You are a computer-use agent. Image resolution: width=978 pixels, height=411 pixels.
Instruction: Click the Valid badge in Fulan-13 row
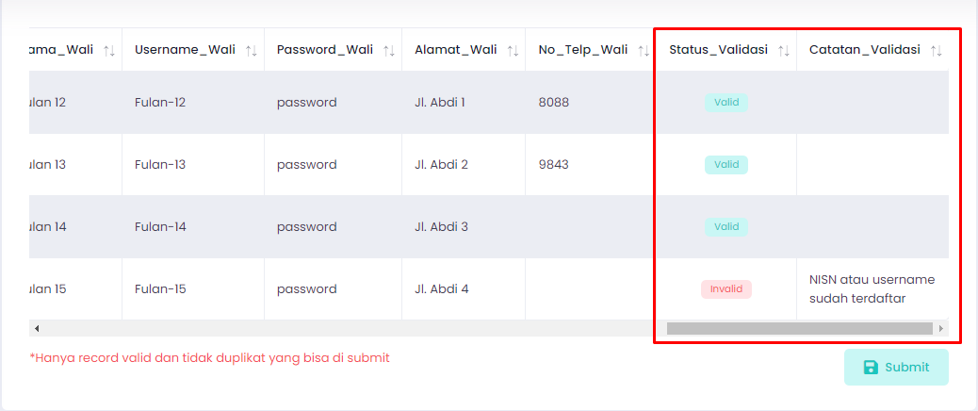click(726, 165)
